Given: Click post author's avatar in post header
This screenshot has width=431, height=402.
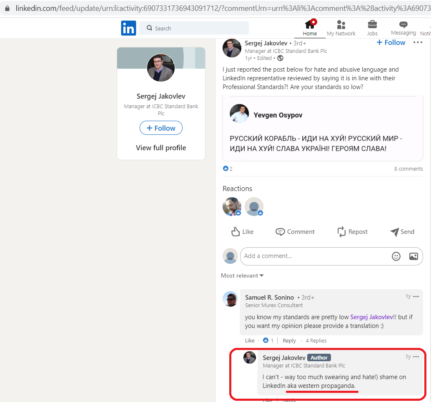Looking at the screenshot, I should tap(232, 48).
